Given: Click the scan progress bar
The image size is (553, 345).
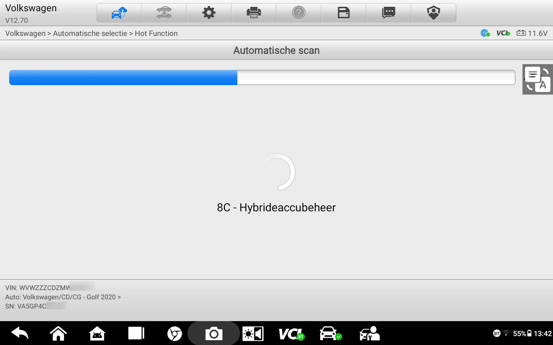Looking at the screenshot, I should (x=262, y=77).
